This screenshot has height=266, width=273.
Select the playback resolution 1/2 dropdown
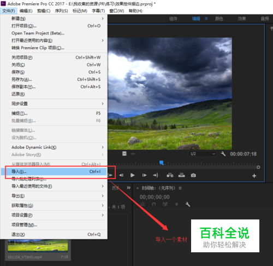coord(203,154)
